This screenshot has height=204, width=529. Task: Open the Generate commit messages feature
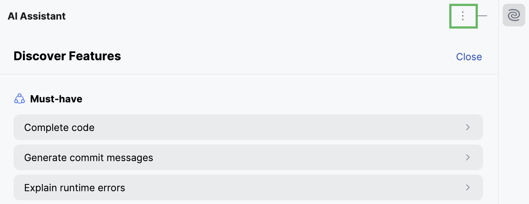coord(248,157)
